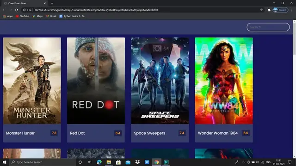The height and width of the screenshot is (166, 296).
Task: Open the Windows Start menu
Action: (x=5, y=162)
